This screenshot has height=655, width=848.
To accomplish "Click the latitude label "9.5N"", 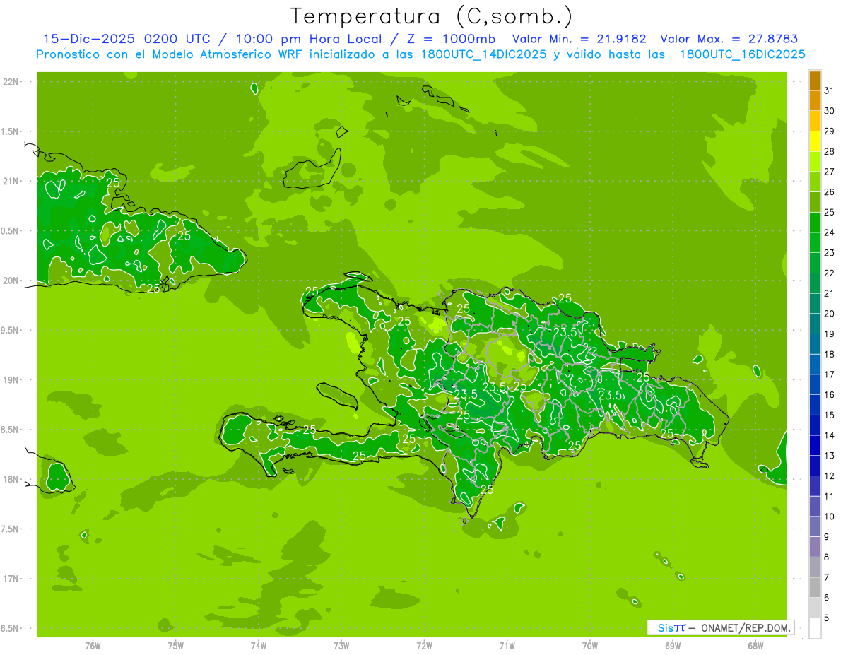I will pos(11,330).
